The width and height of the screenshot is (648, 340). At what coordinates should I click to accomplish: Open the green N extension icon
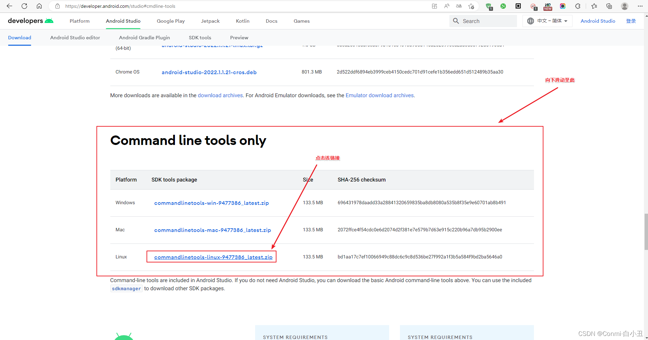point(503,6)
